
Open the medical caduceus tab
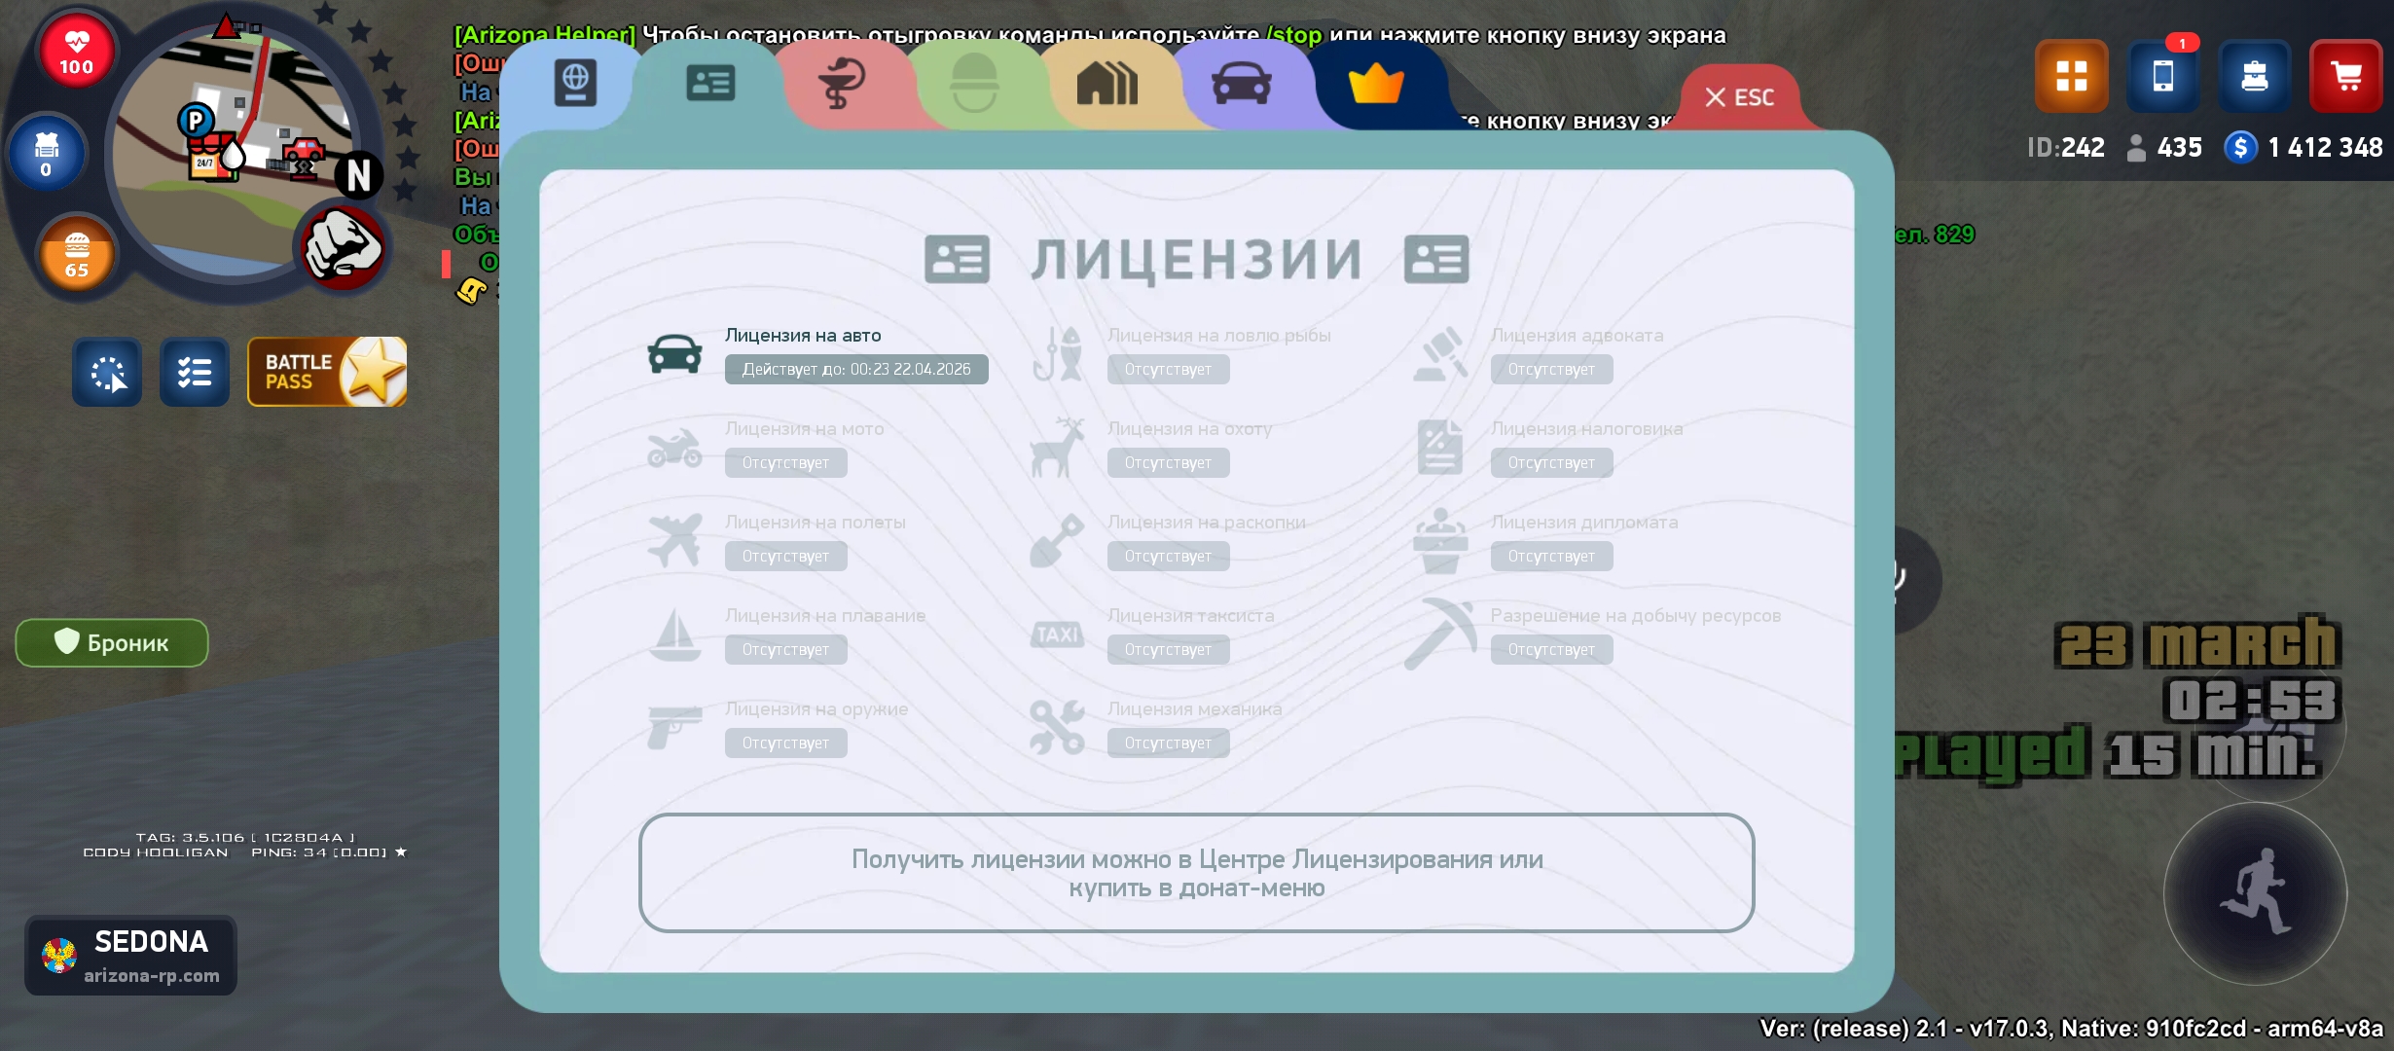pyautogui.click(x=842, y=84)
